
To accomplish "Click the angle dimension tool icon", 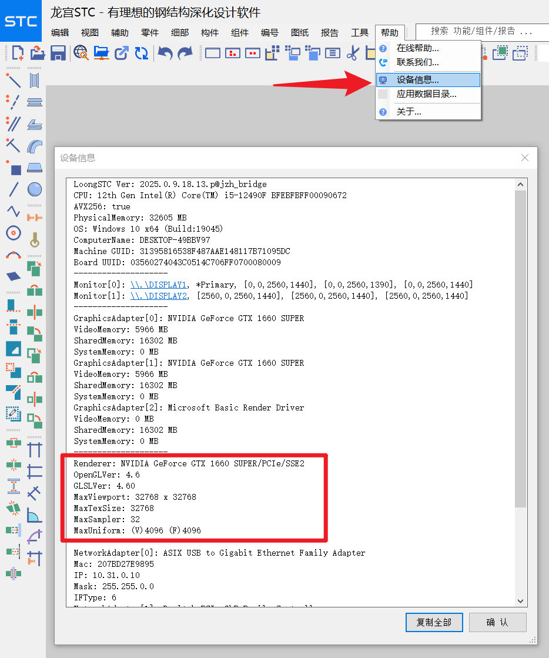I will [35, 516].
